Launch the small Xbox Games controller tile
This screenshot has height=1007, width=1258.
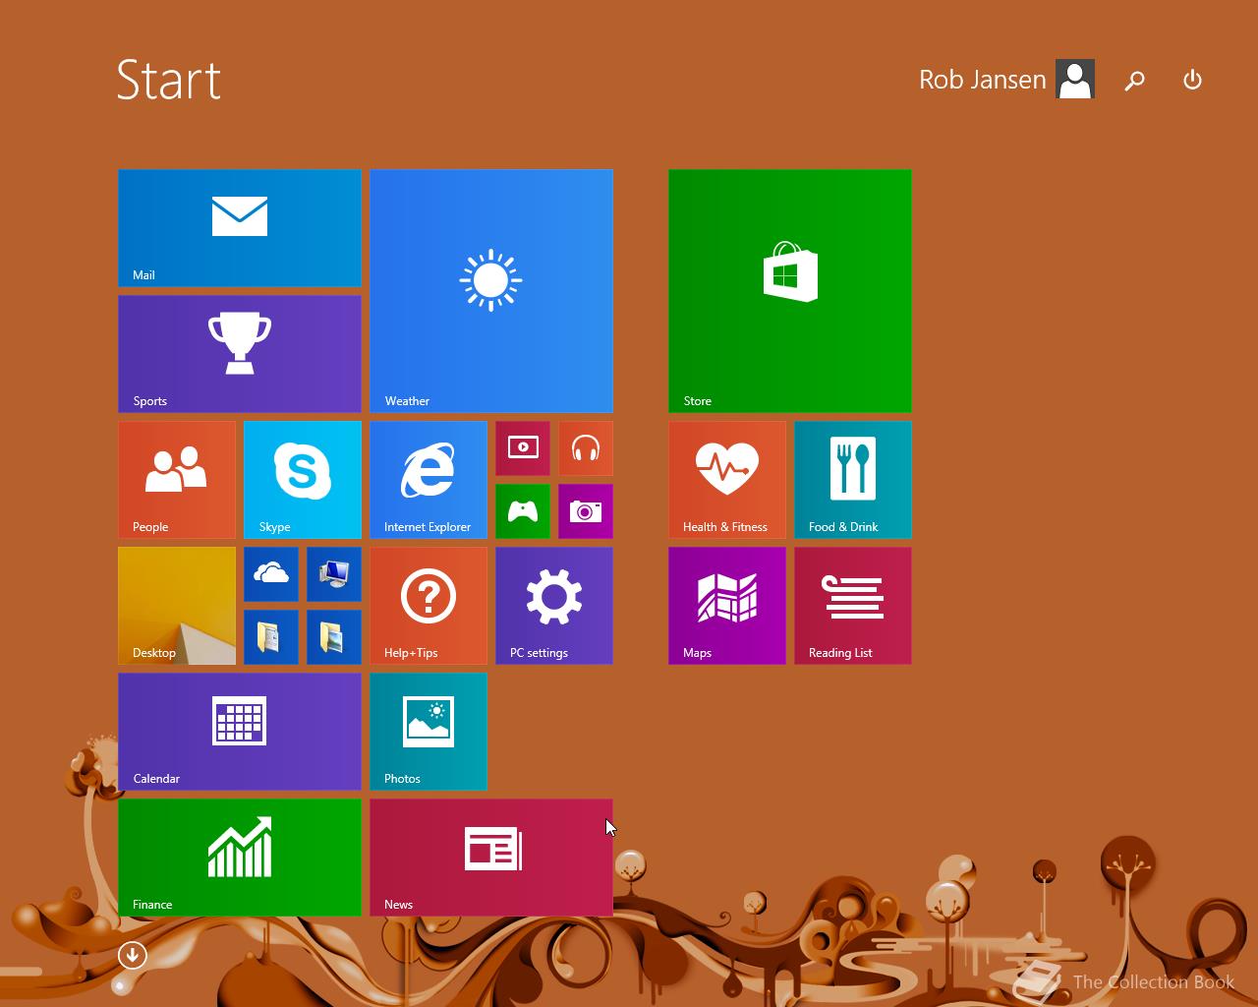tap(523, 511)
